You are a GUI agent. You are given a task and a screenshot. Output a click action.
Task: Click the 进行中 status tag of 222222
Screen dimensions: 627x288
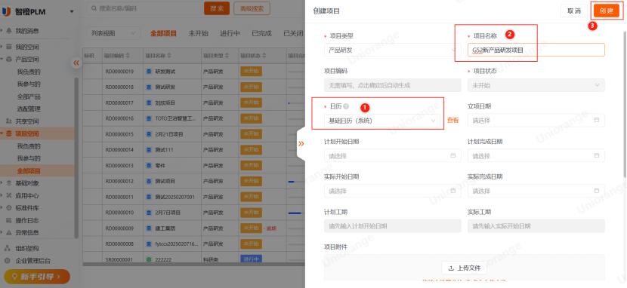click(251, 259)
